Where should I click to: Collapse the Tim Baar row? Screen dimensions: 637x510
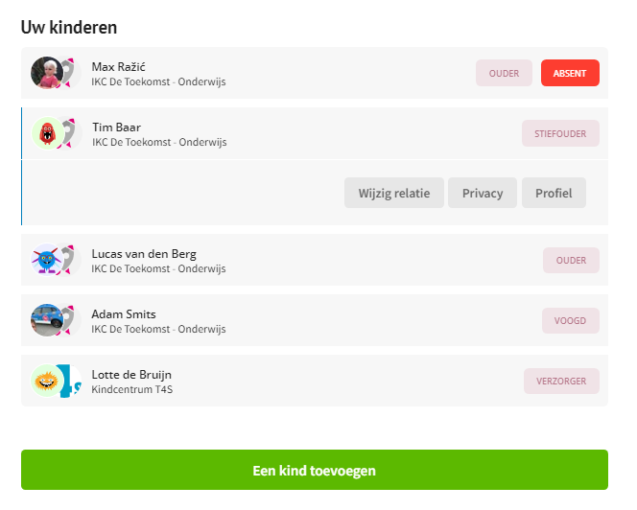(x=315, y=133)
